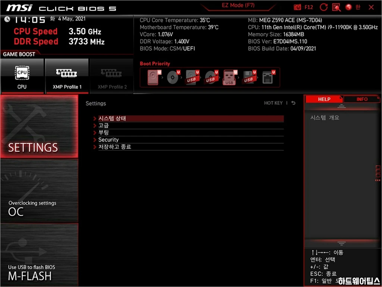This screenshot has height=287, width=382.
Task: Open the SETTINGS section
Action: [x=39, y=126]
